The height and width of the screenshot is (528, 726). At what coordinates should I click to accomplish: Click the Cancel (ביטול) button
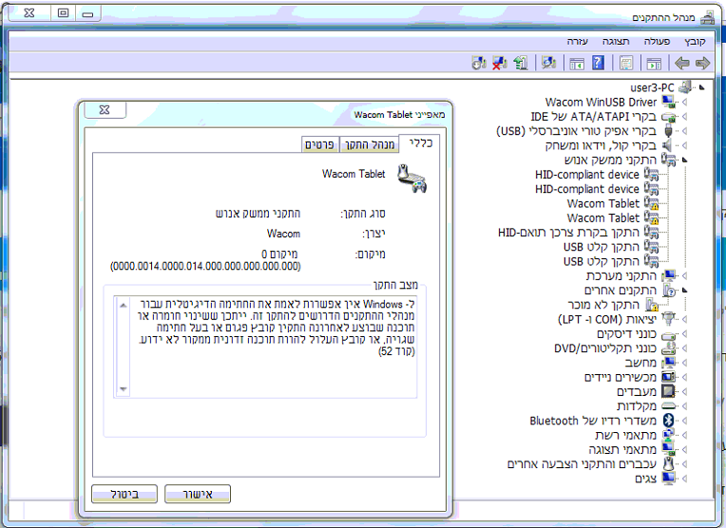[124, 494]
